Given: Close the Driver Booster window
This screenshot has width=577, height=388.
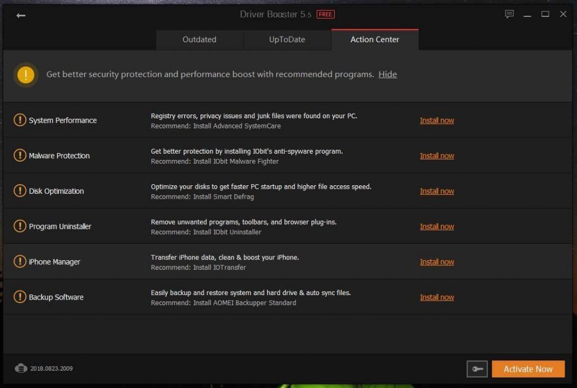Looking at the screenshot, I should coord(563,14).
